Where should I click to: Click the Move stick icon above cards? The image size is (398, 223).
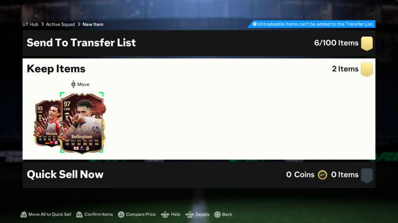pos(73,84)
